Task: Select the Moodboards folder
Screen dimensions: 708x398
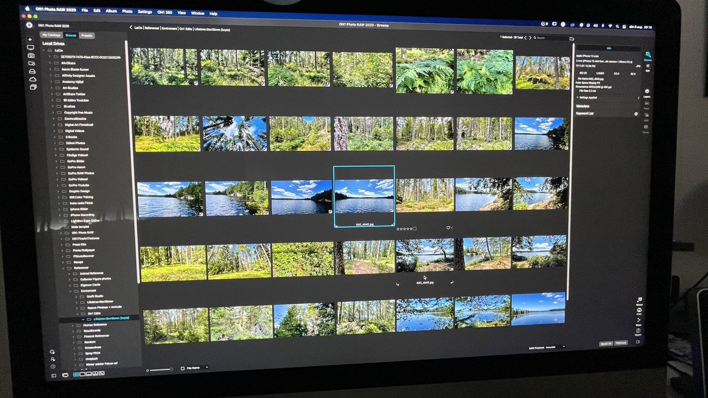Action: 91,331
